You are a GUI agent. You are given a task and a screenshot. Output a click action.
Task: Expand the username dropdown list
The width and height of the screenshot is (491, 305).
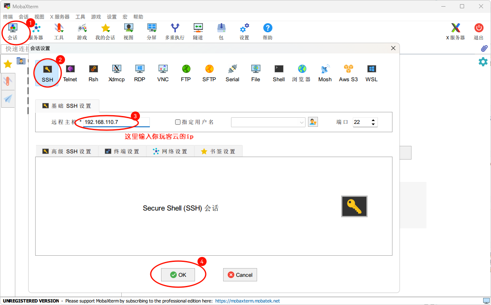pyautogui.click(x=301, y=122)
